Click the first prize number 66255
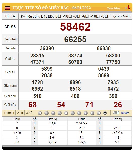The height and width of the screenshot is (151, 134). 75,39
